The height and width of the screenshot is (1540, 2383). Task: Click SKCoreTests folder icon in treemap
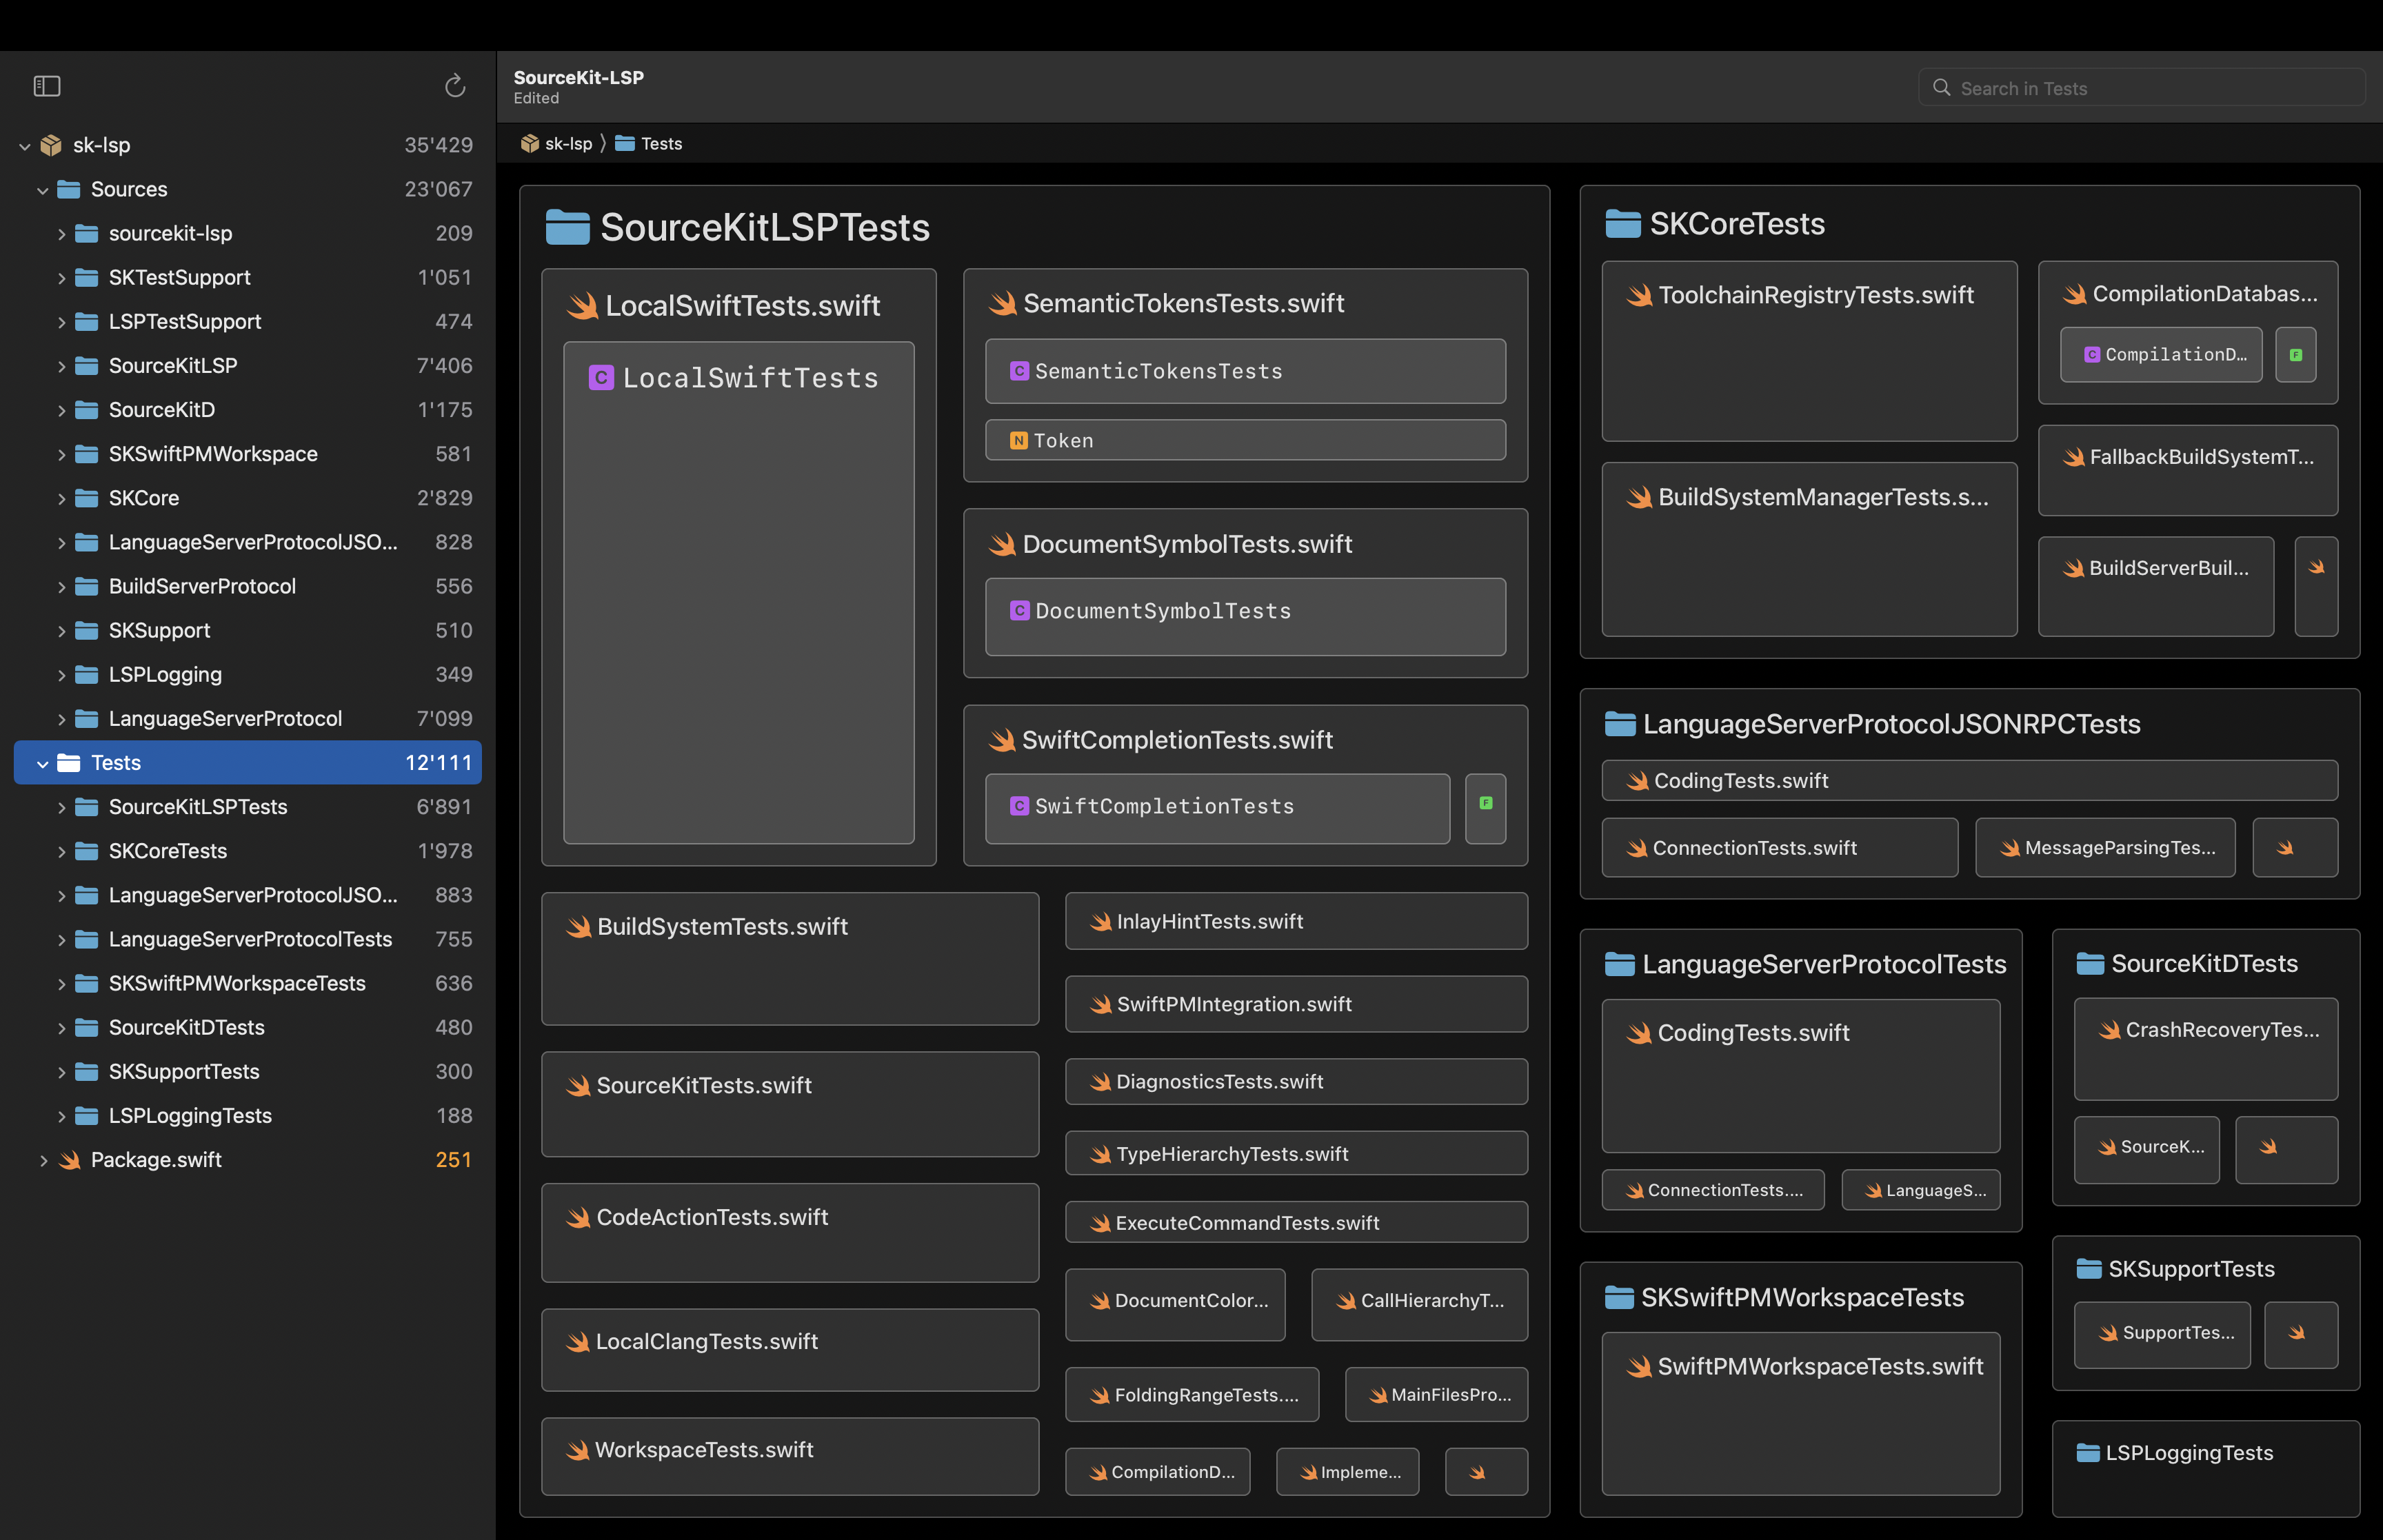(x=1622, y=224)
